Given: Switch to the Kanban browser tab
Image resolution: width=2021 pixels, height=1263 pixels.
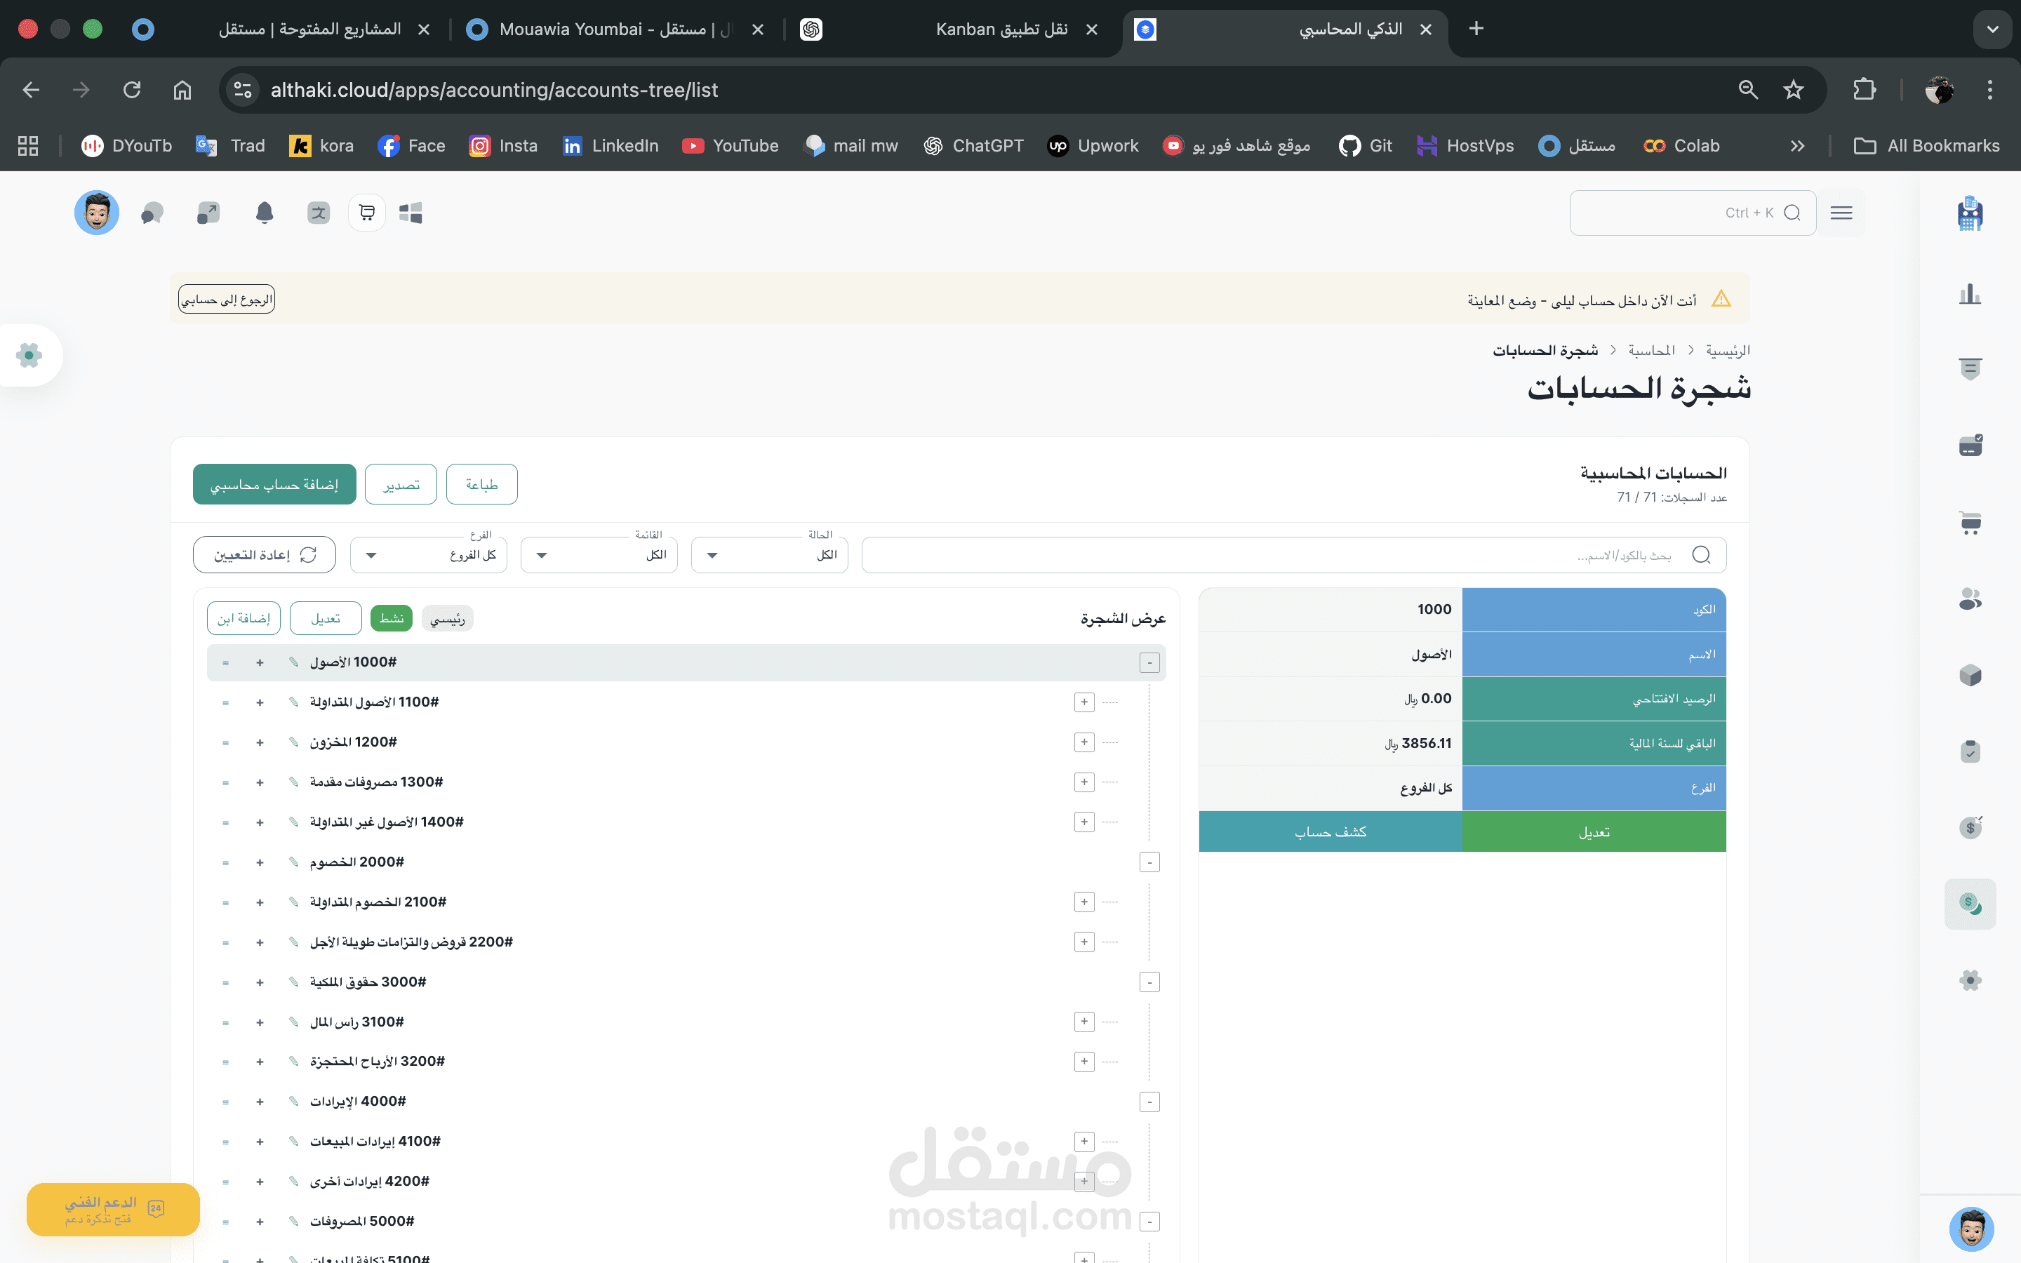Looking at the screenshot, I should tap(1001, 29).
